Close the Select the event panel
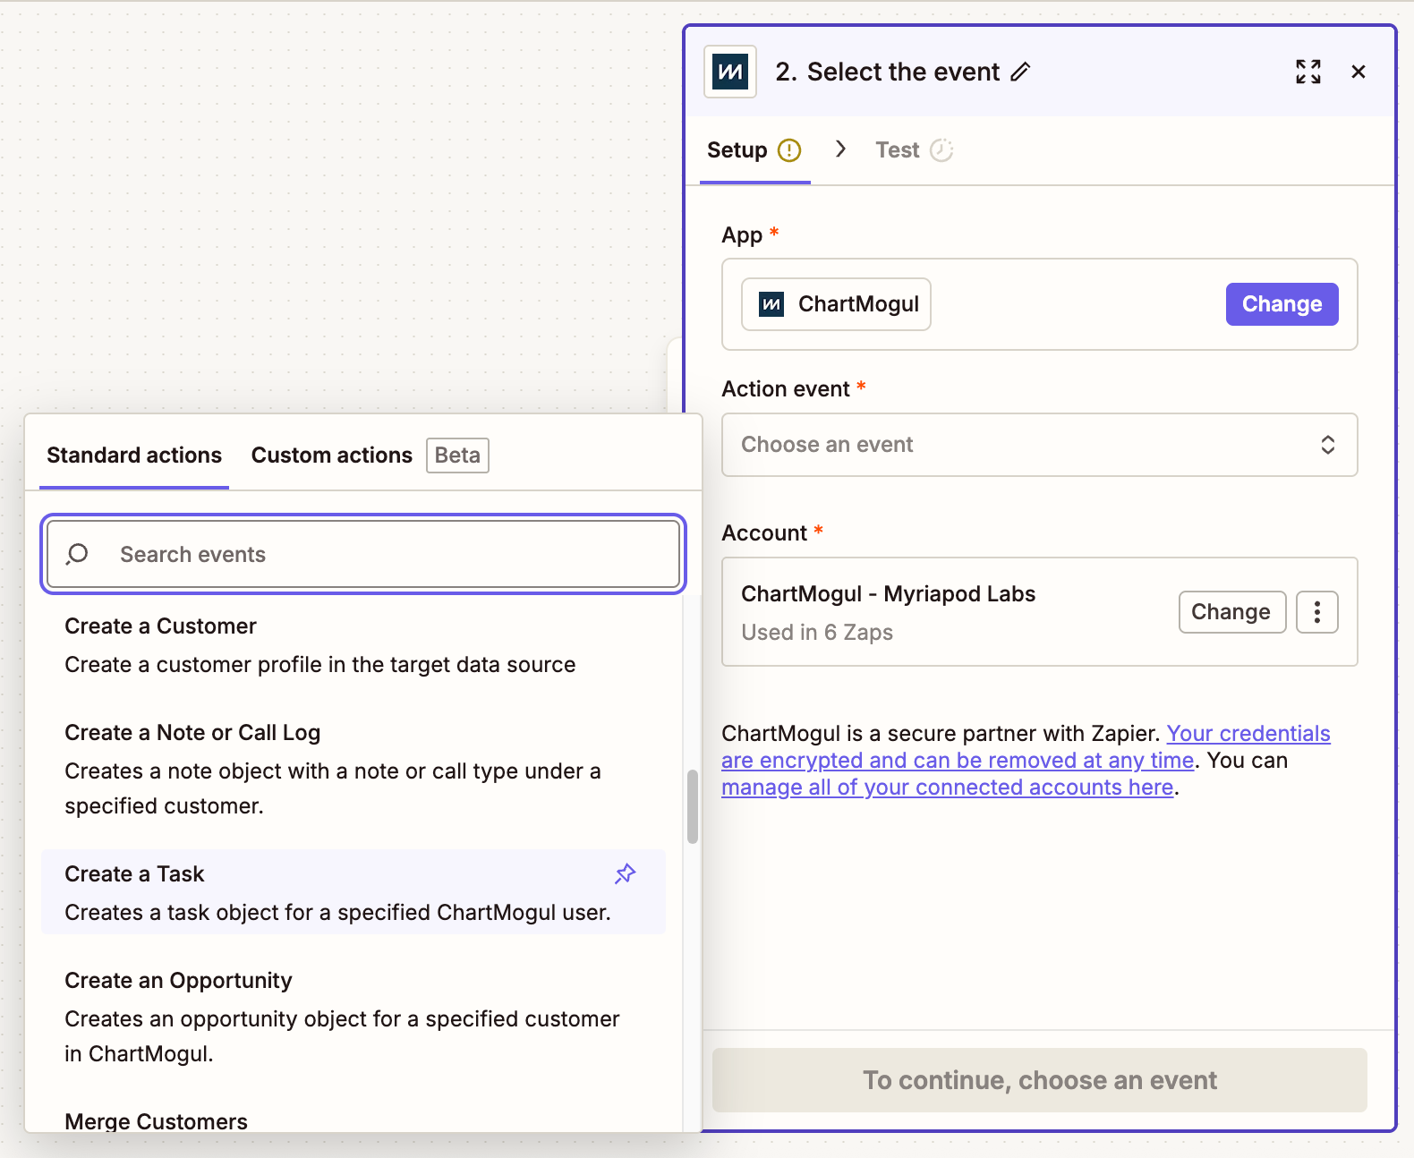The image size is (1414, 1158). [x=1359, y=72]
